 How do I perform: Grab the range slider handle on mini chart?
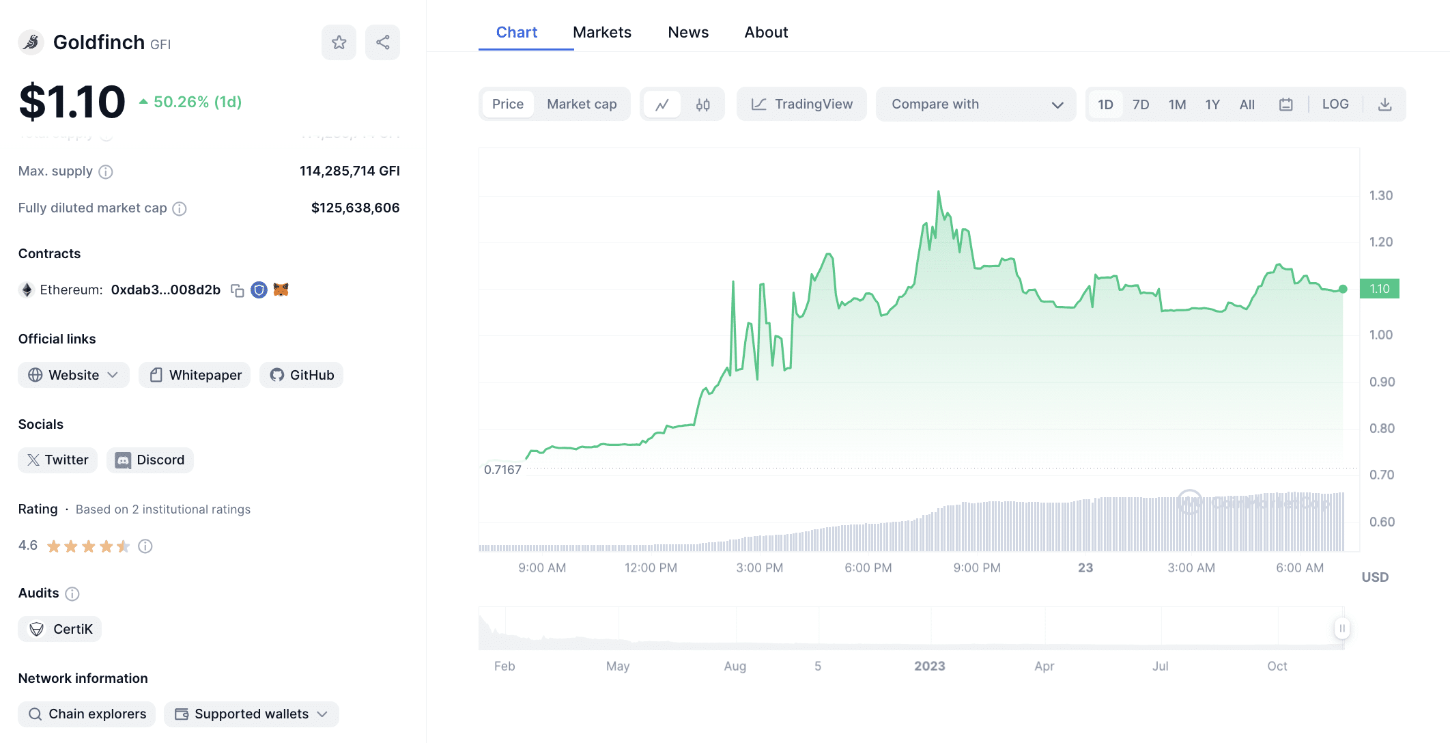tap(1341, 628)
